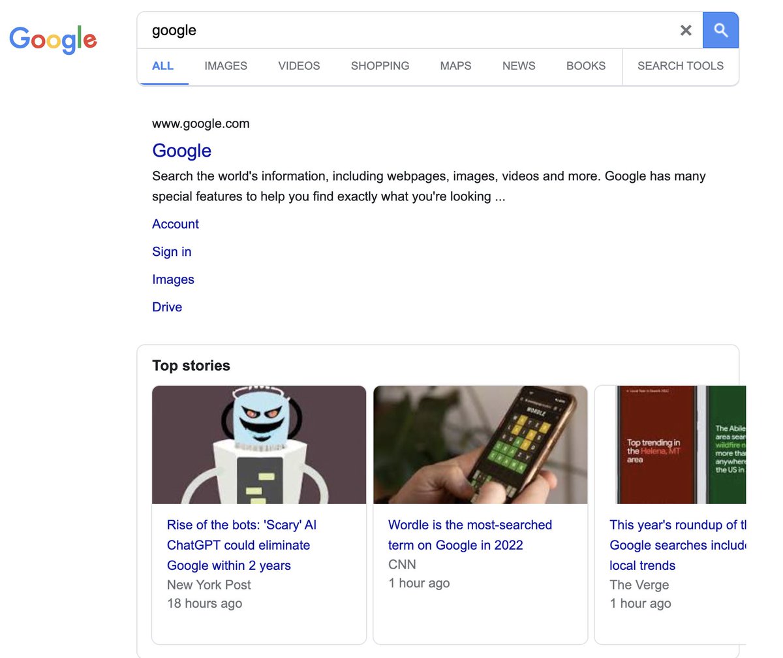783x658 pixels.
Task: Open the 'Top trending in Helena, MT' thumbnail
Action: 670,445
